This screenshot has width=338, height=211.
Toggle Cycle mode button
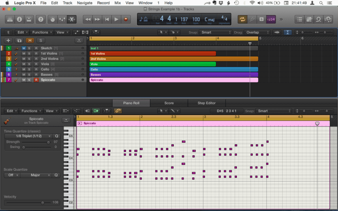click(x=242, y=19)
